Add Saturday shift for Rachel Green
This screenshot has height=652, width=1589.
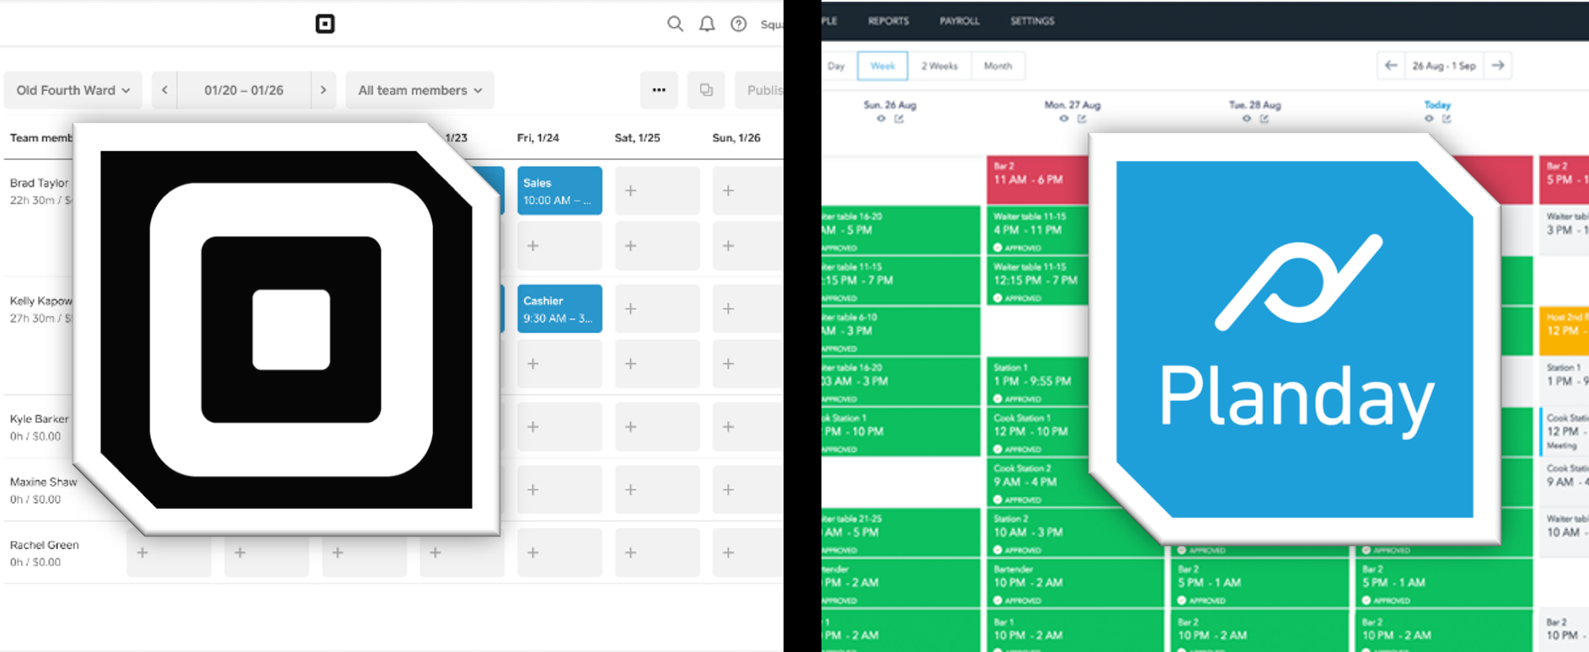coord(657,553)
